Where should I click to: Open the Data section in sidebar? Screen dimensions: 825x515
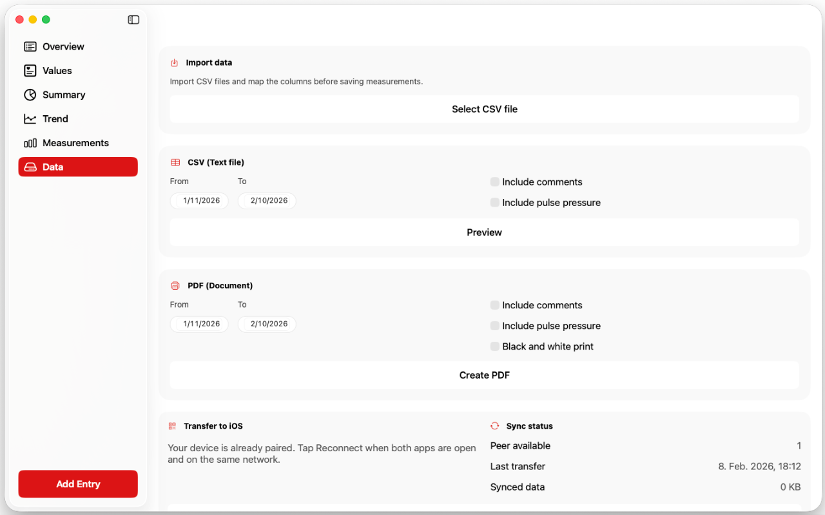coord(78,167)
